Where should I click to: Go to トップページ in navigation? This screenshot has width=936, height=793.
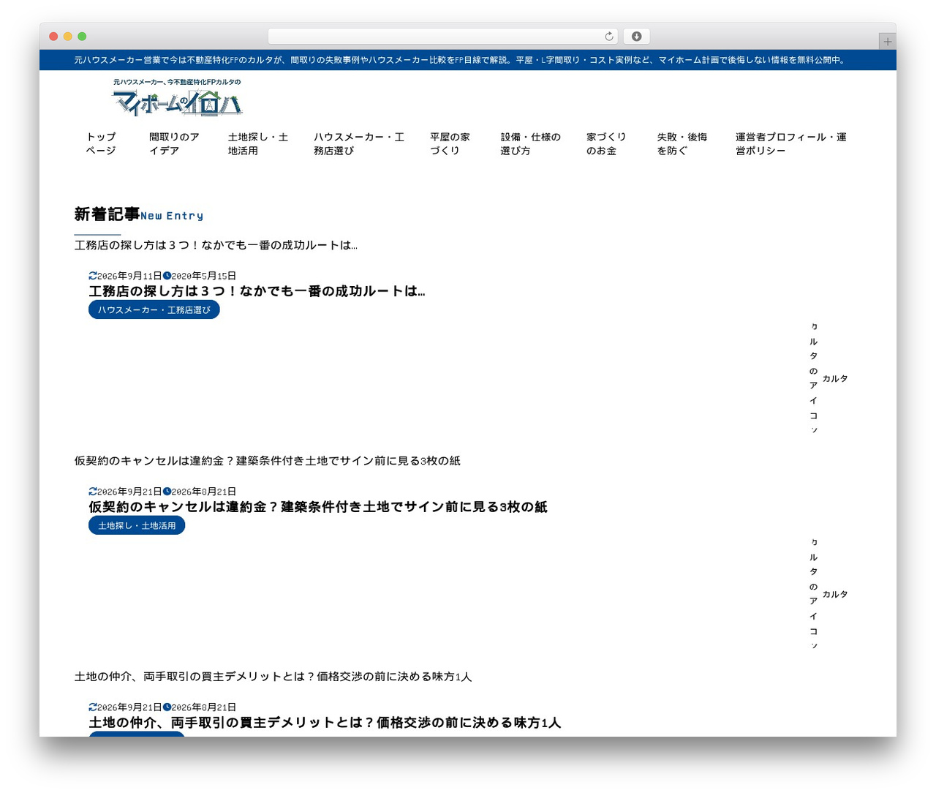click(x=101, y=143)
